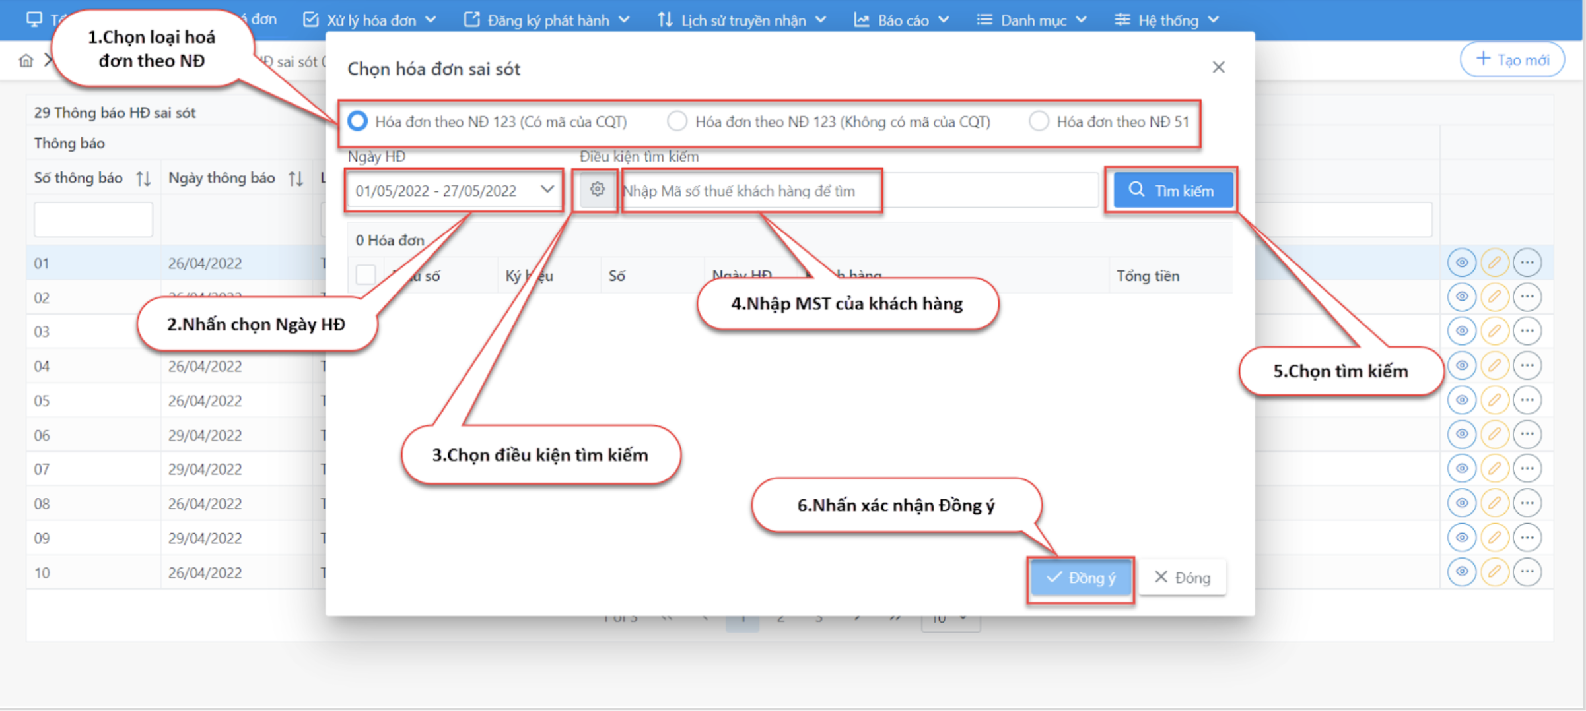The width and height of the screenshot is (1586, 711).
Task: Click the search condition gear icon
Action: pos(597,190)
